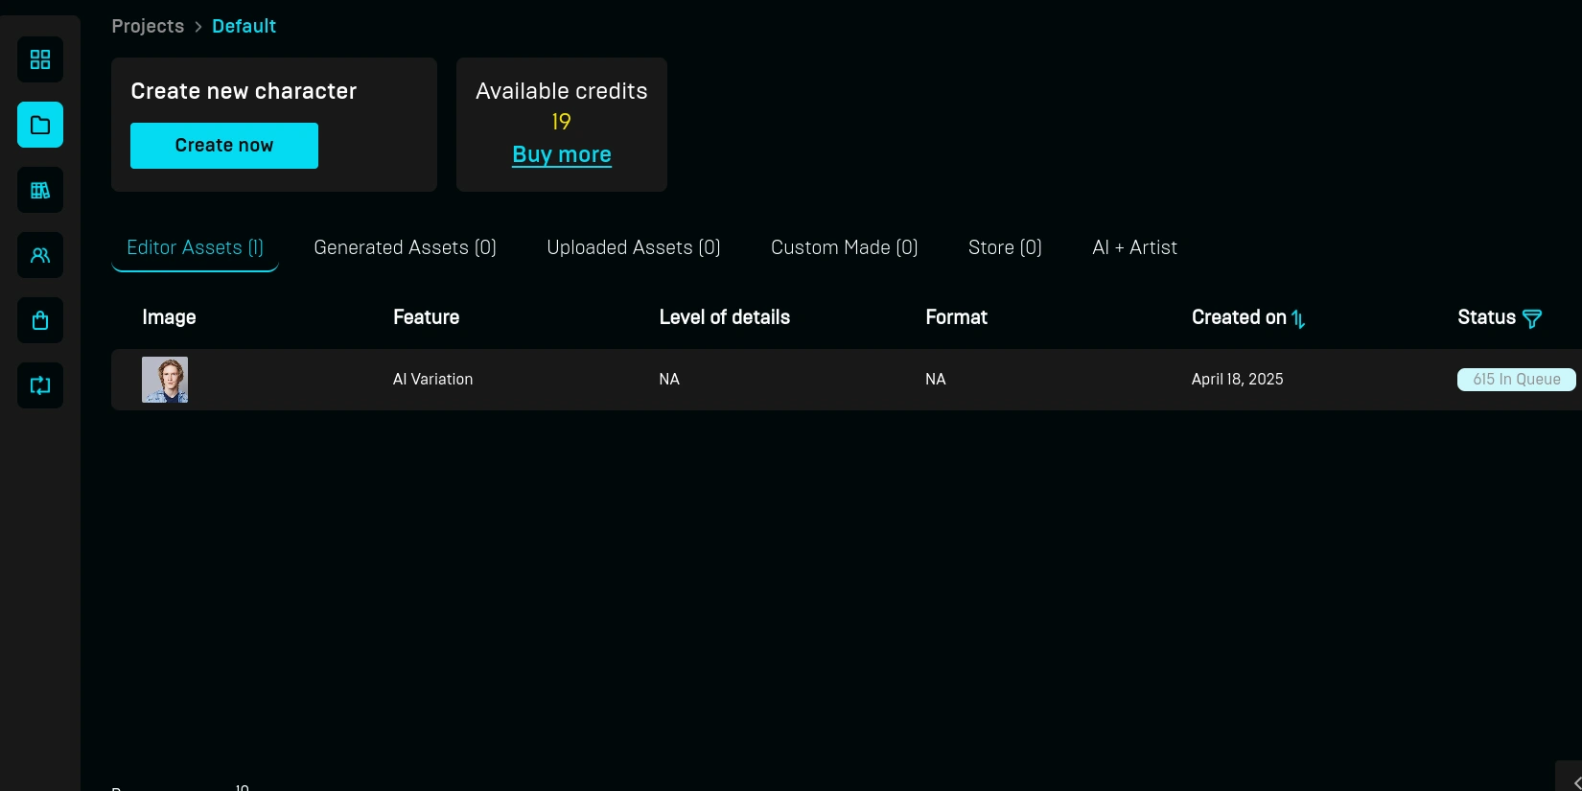Switch to the Uploaded Assets tab
This screenshot has height=791, width=1582.
coord(633,247)
